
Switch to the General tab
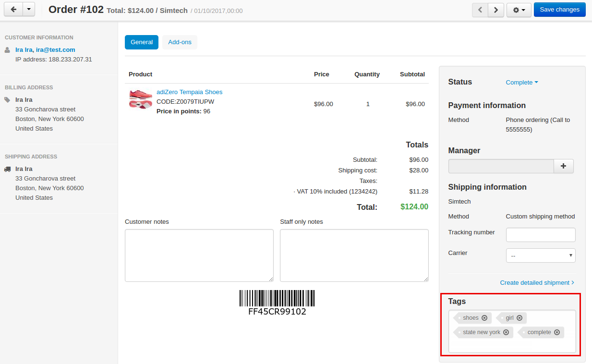click(142, 42)
